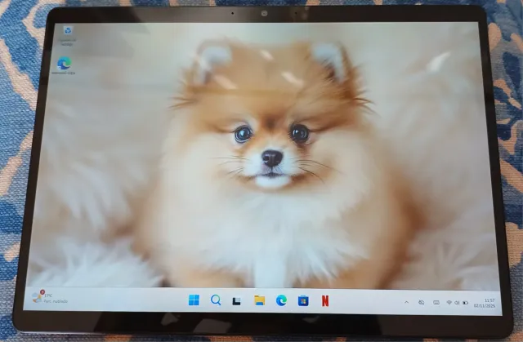Click the muted volume speaker icon

click(x=457, y=303)
